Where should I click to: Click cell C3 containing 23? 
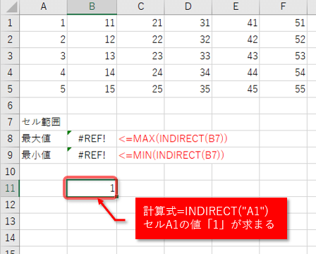(x=140, y=56)
